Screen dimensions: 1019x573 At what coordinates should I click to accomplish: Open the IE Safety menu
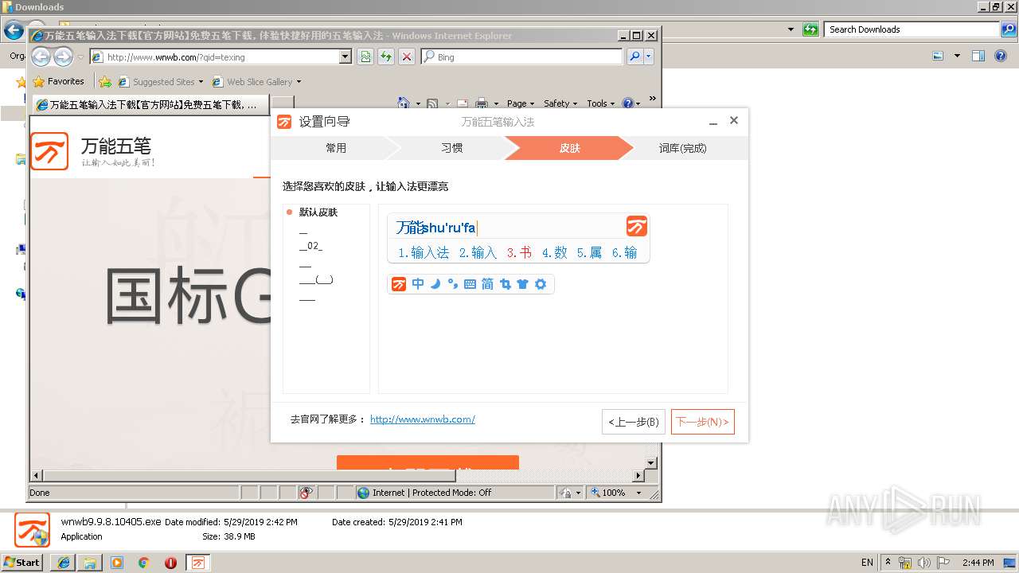pos(560,103)
